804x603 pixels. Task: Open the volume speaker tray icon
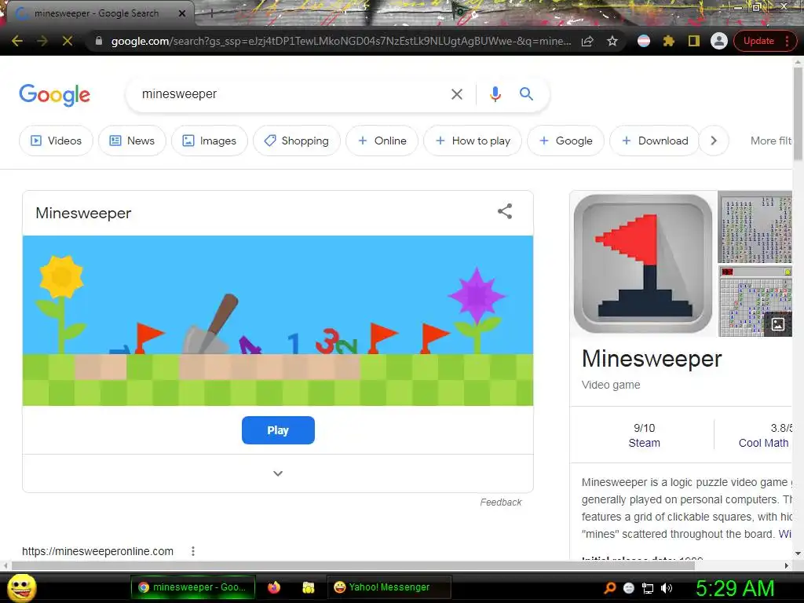[667, 588]
